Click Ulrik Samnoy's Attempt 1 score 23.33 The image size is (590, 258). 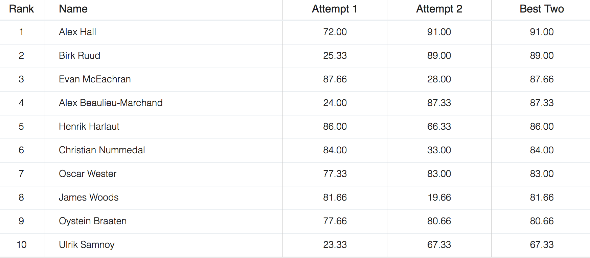tap(335, 245)
